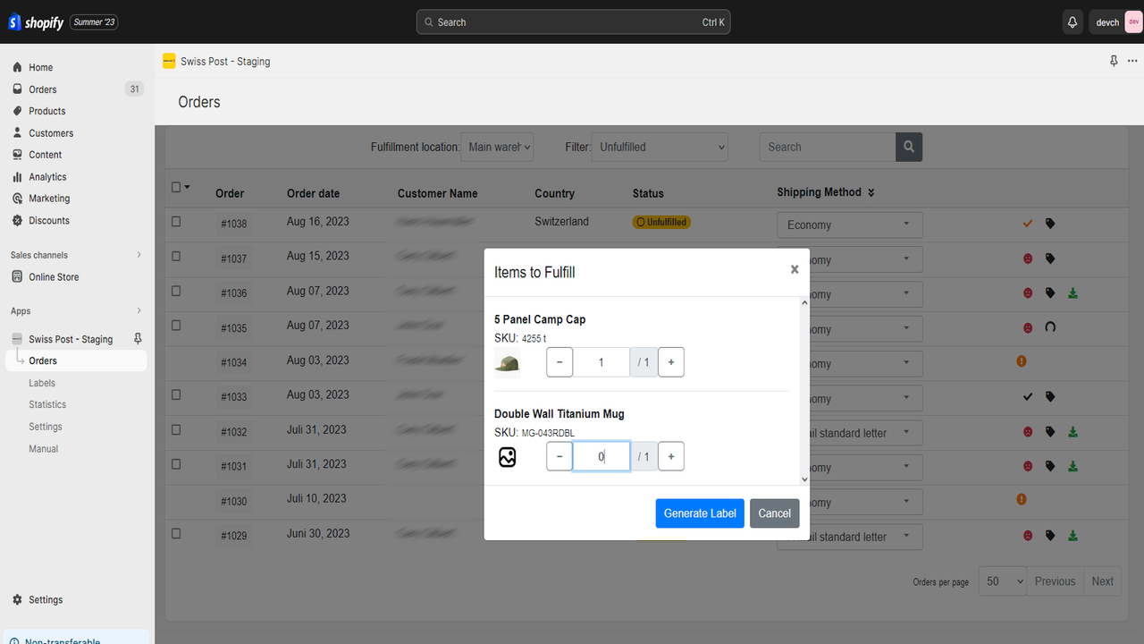Pin the Swiss Post app in sidebar

(138, 339)
